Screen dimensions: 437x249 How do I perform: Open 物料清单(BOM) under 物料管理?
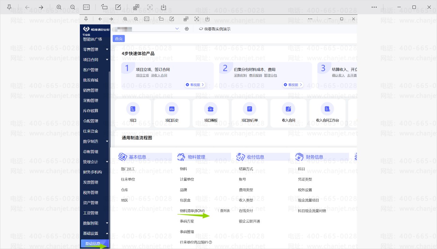click(192, 211)
